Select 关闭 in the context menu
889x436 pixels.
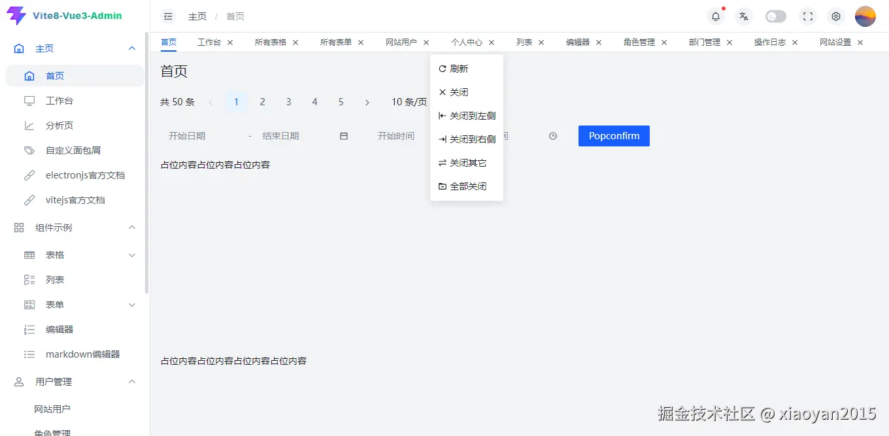467,92
